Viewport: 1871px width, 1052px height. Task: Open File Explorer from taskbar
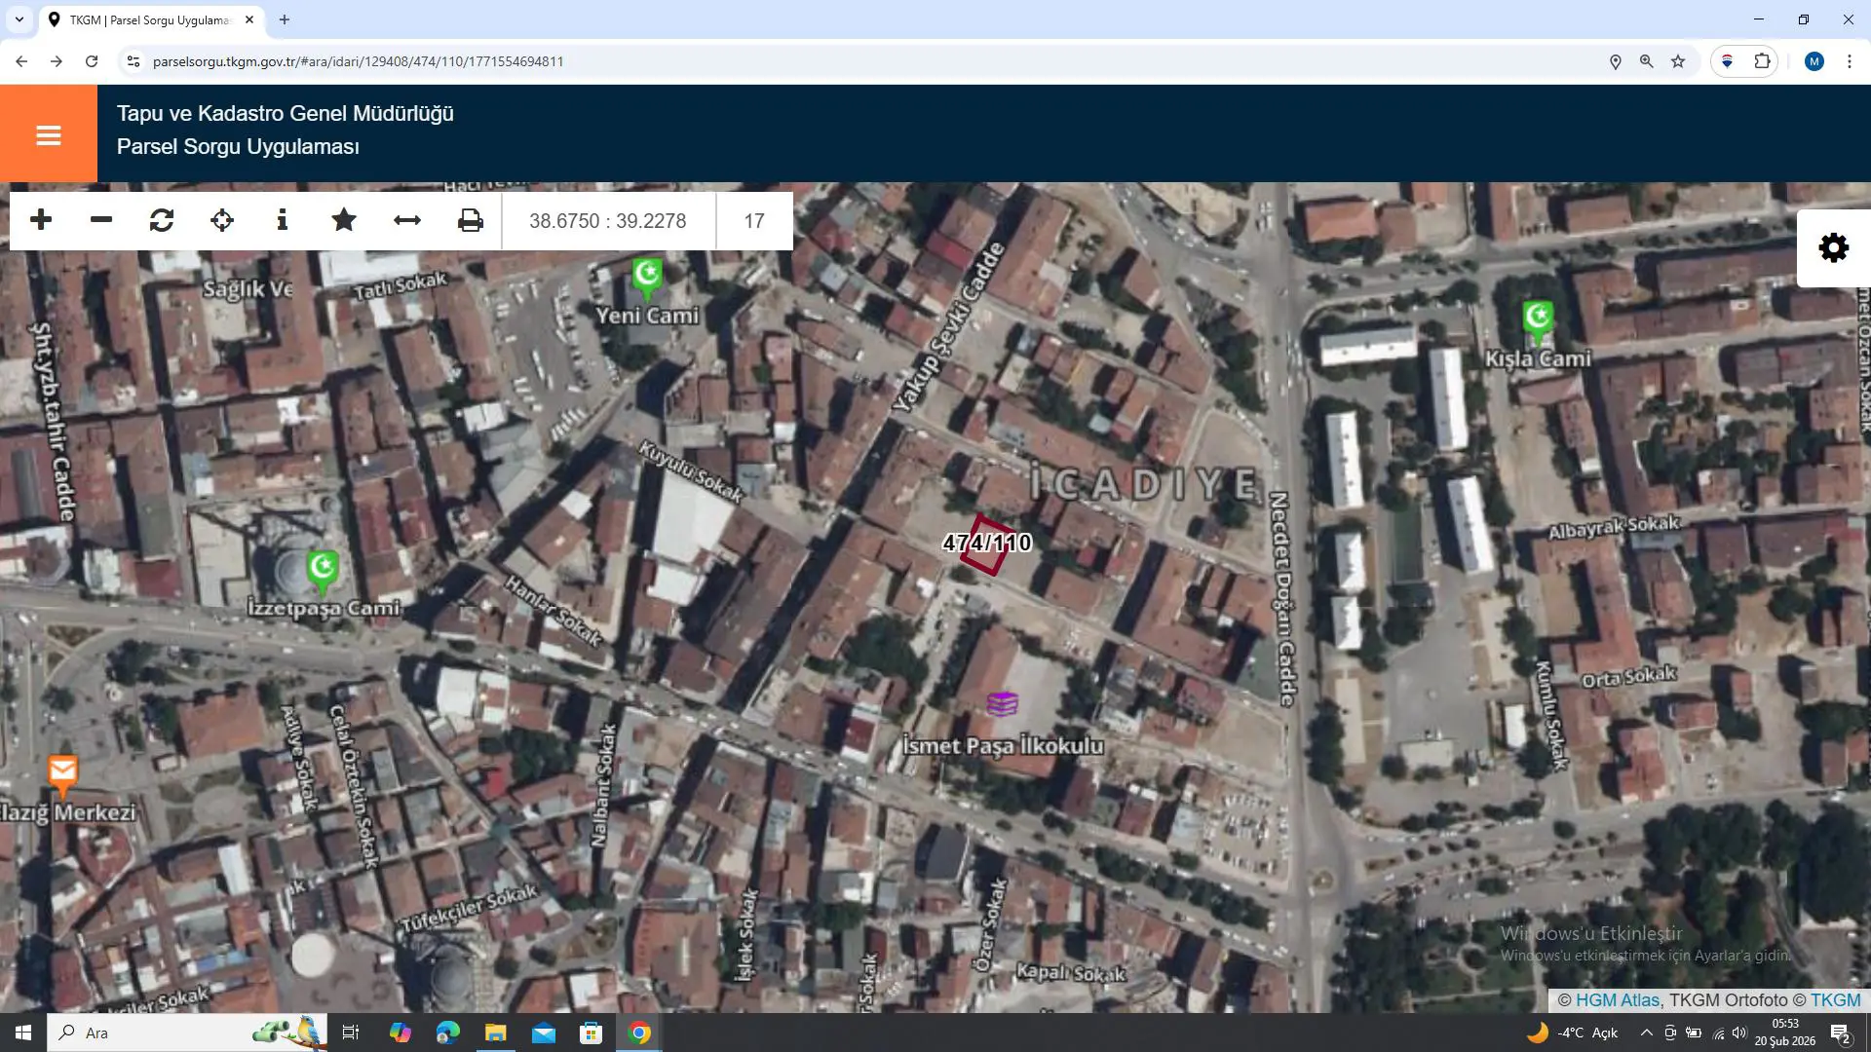coord(496,1033)
